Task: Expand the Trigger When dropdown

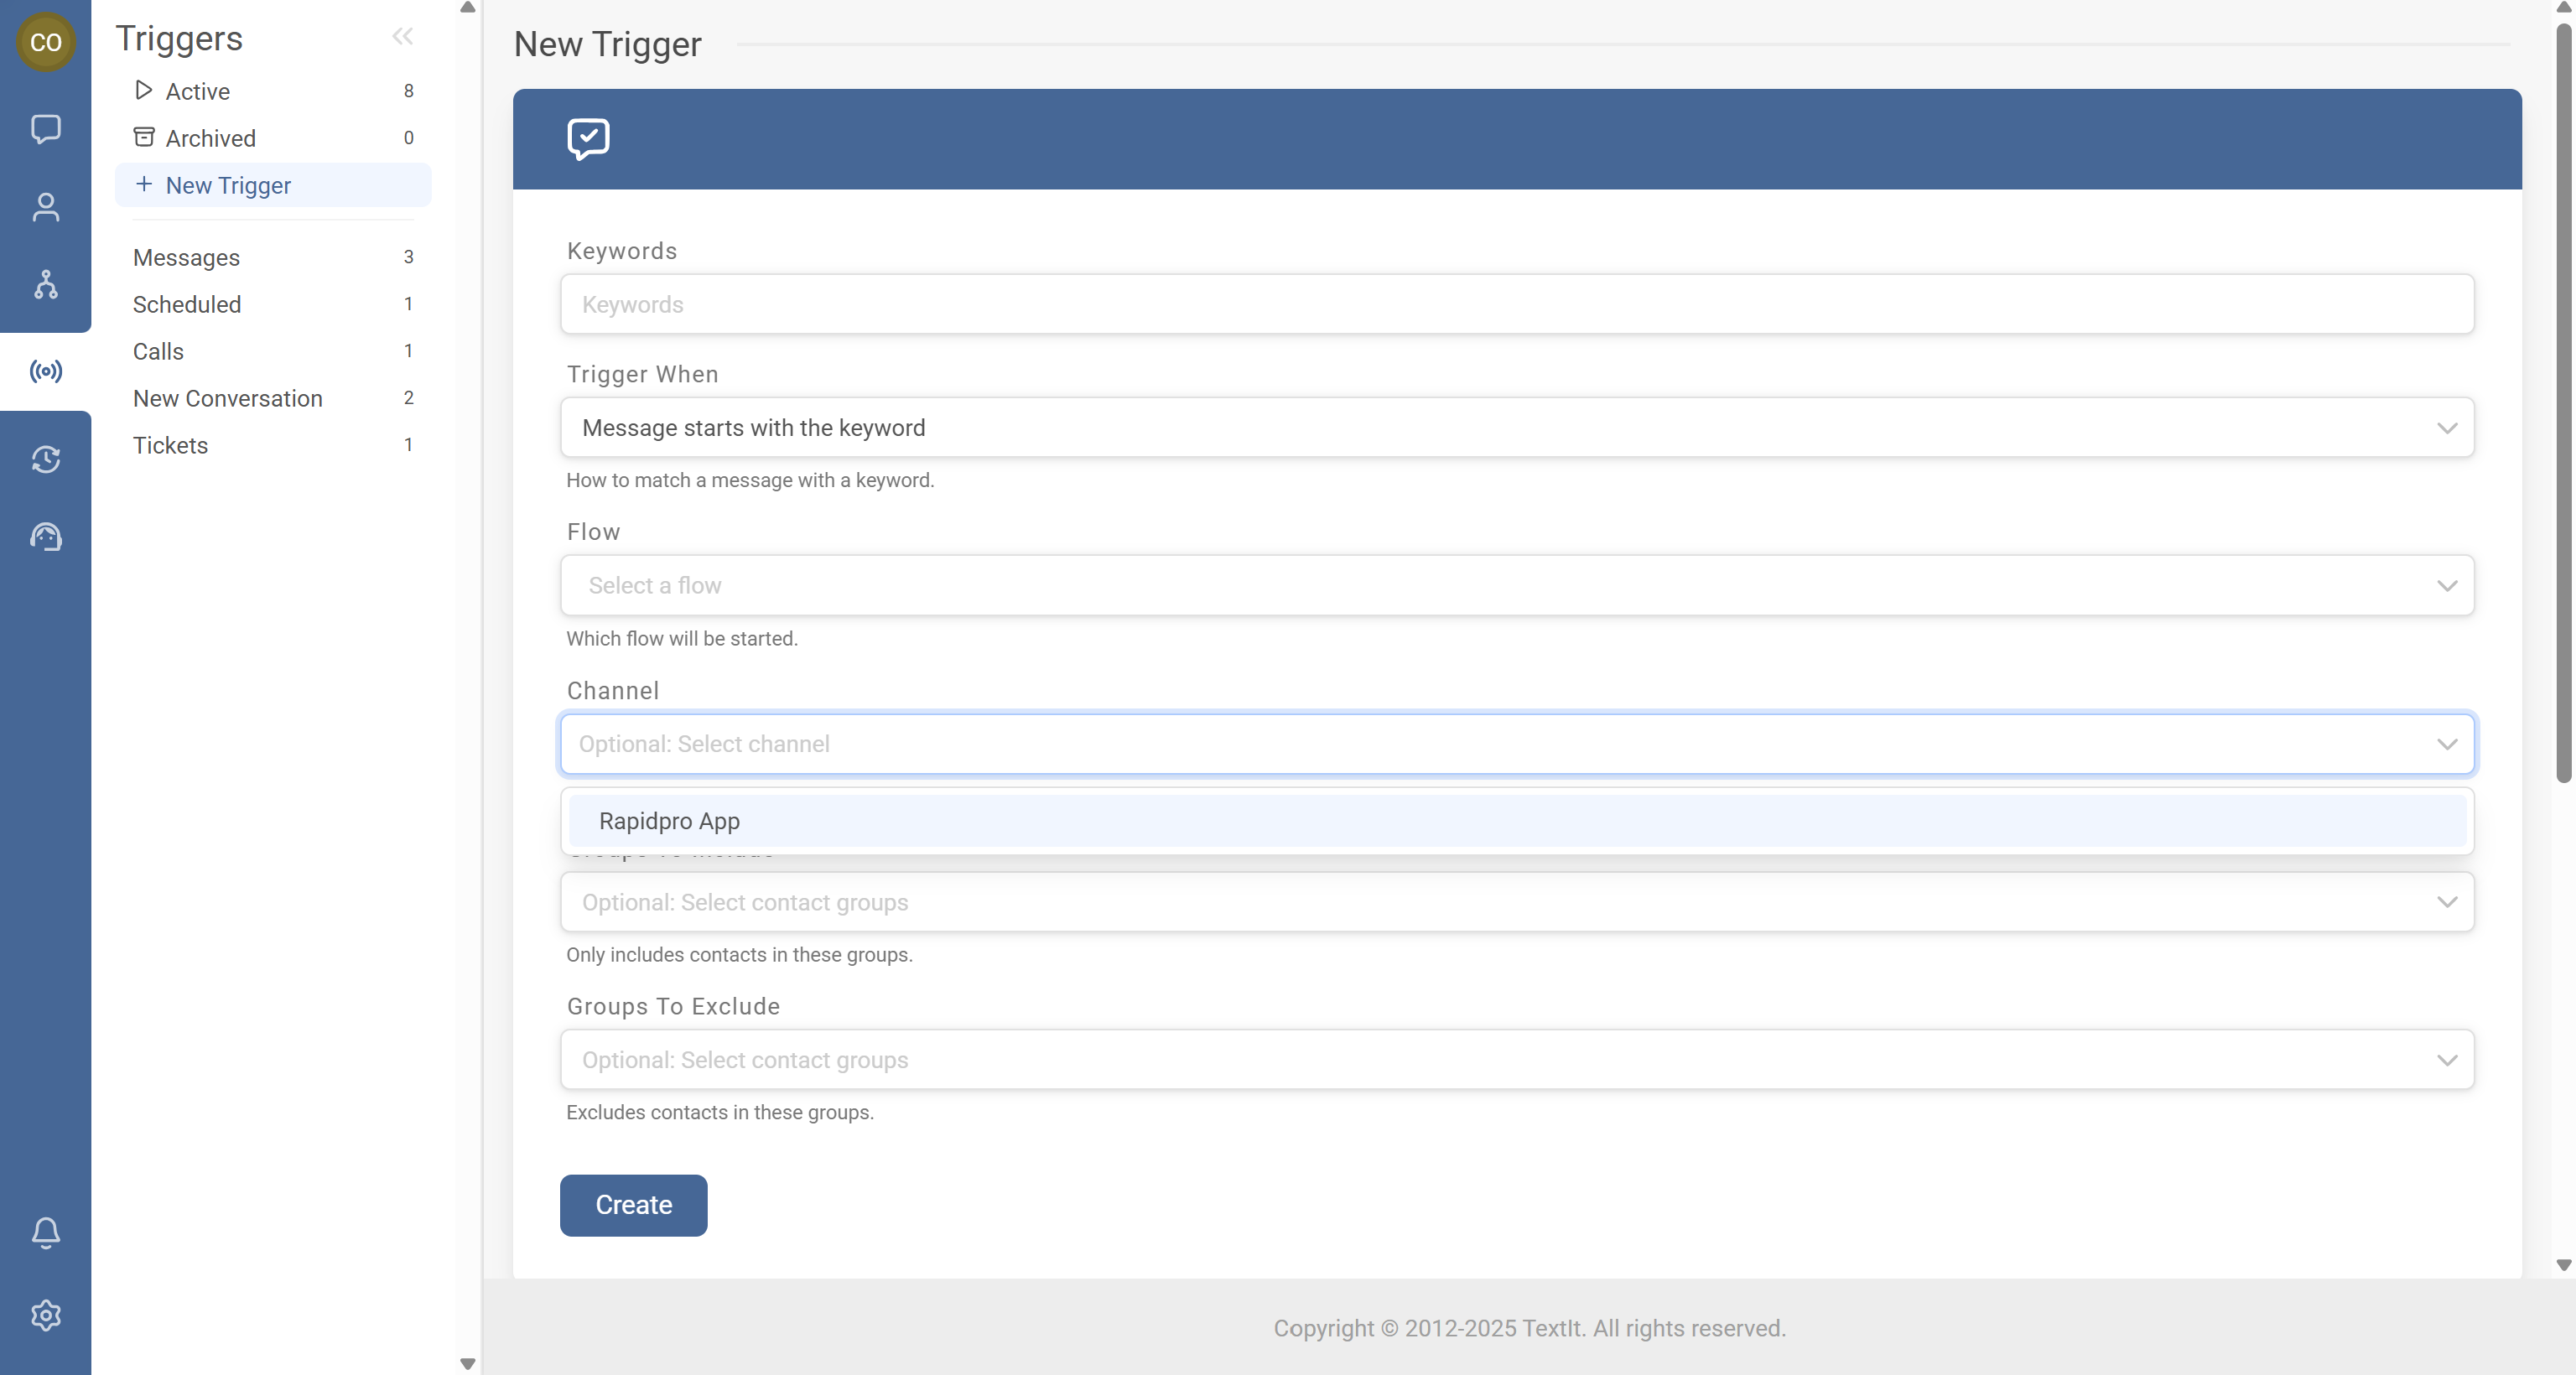Action: (x=1516, y=428)
